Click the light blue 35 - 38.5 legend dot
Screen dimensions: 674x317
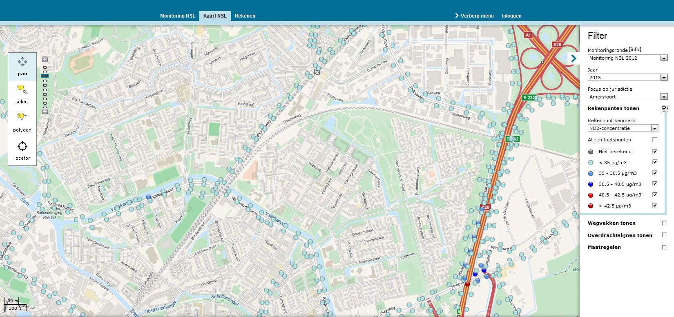pyautogui.click(x=591, y=173)
